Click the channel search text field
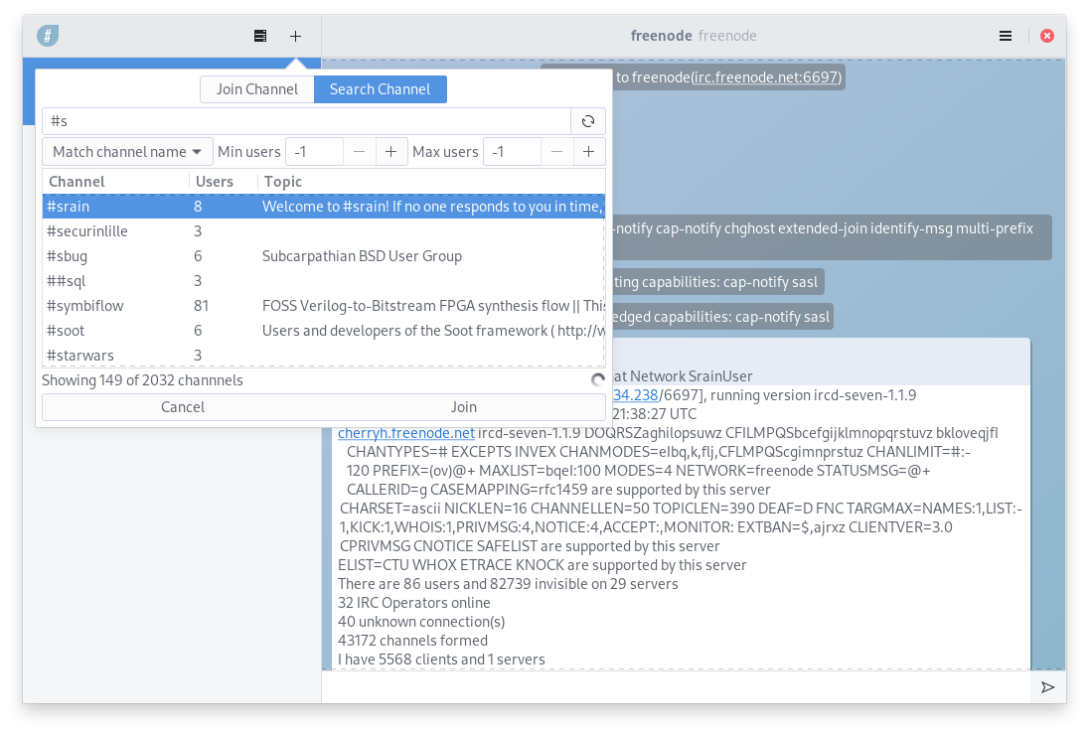Screen dimensions: 1089x734 click(x=306, y=121)
